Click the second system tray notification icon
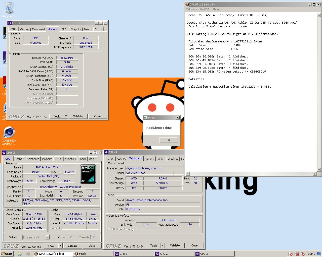322x257 pixels. 296,254
